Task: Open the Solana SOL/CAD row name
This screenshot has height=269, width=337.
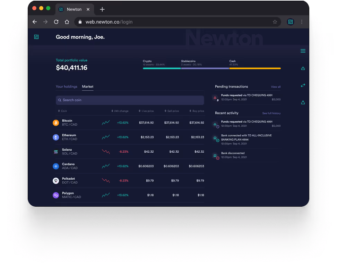Action: (70, 152)
